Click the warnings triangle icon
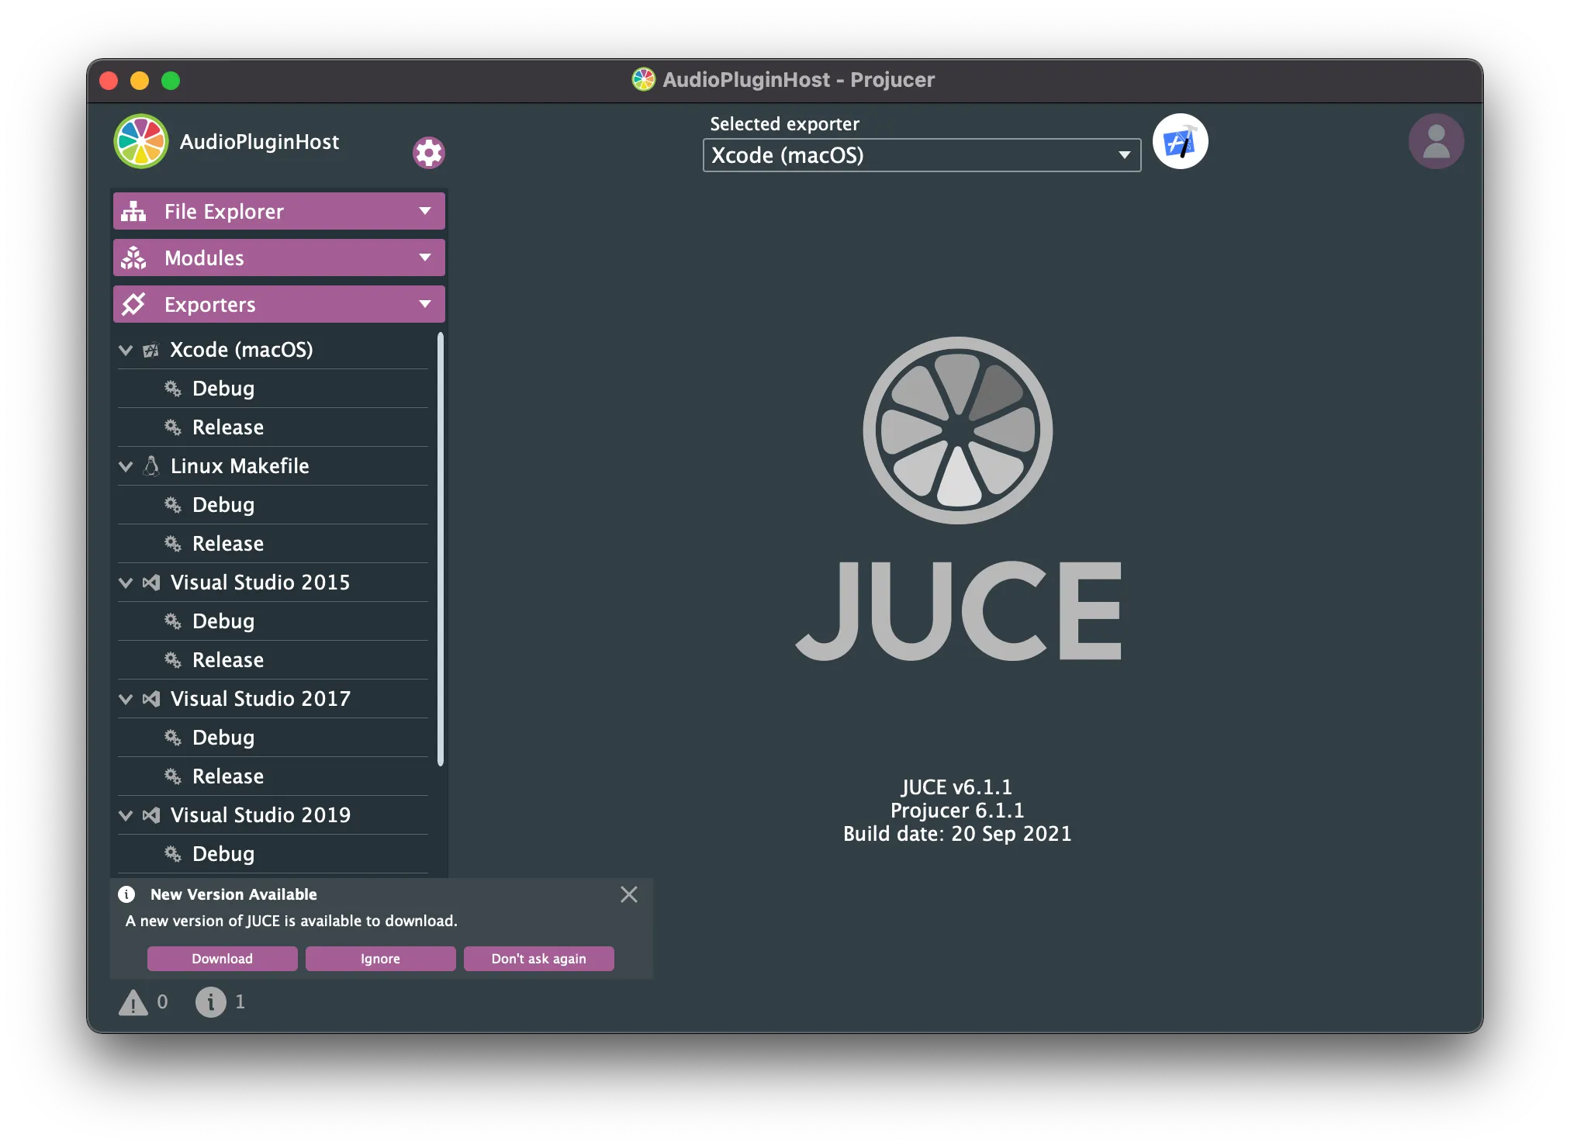Image resolution: width=1570 pixels, height=1148 pixels. (x=133, y=1002)
